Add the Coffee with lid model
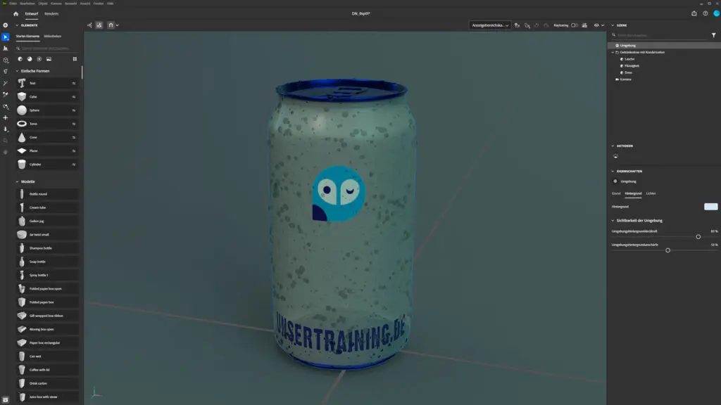The image size is (721, 405). pos(46,370)
